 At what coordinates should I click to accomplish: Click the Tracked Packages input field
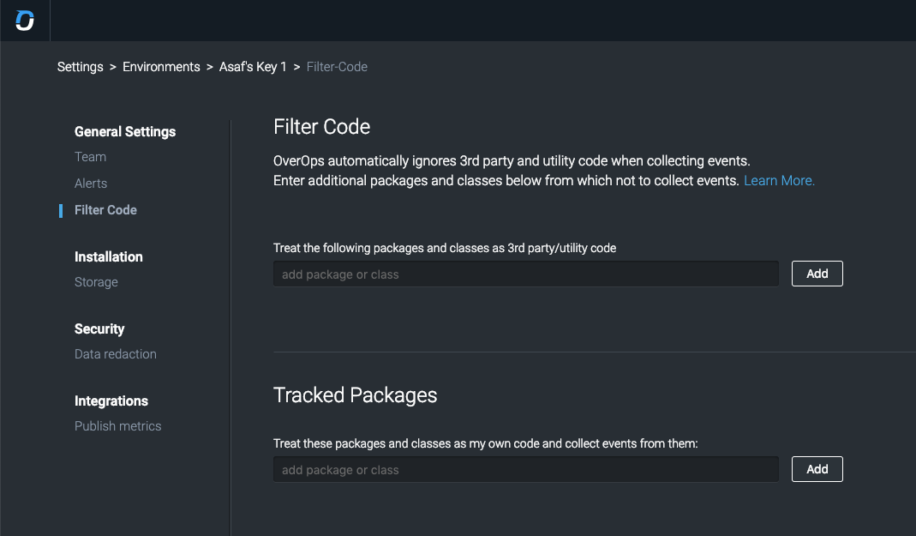coord(525,470)
